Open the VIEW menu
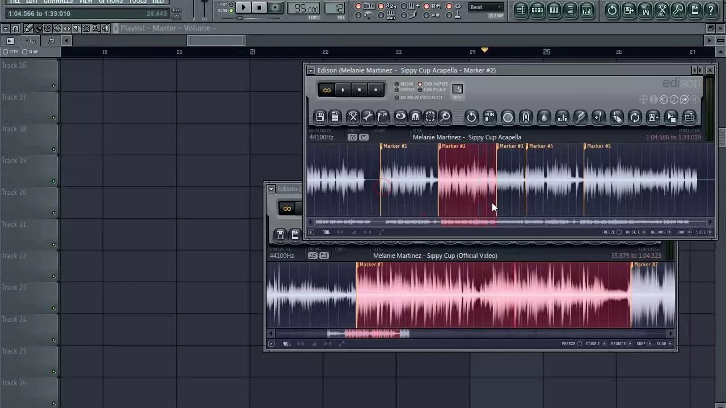 click(86, 2)
